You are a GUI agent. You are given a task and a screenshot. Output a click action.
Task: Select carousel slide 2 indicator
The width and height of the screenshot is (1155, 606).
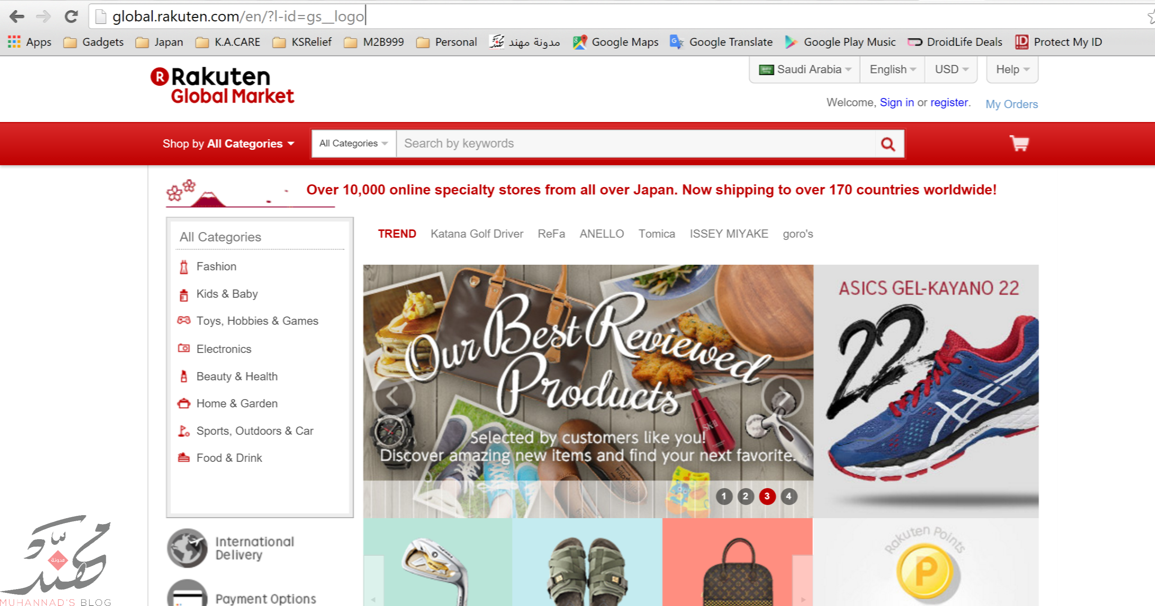pyautogui.click(x=745, y=496)
